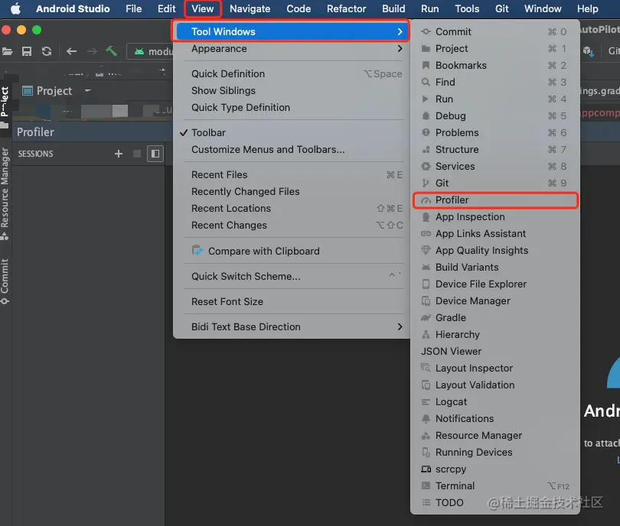Open the Run tool window
The height and width of the screenshot is (526, 620).
tap(495, 99)
